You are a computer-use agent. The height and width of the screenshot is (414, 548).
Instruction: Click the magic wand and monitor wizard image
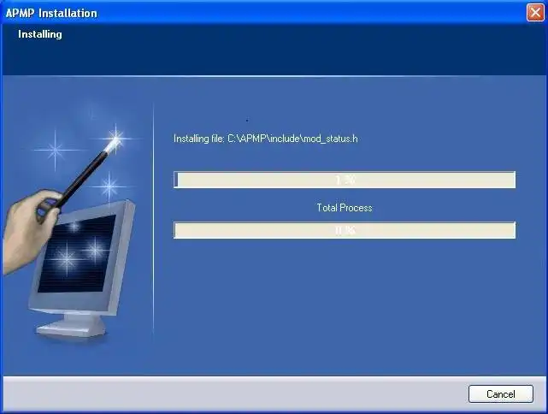pos(74,224)
